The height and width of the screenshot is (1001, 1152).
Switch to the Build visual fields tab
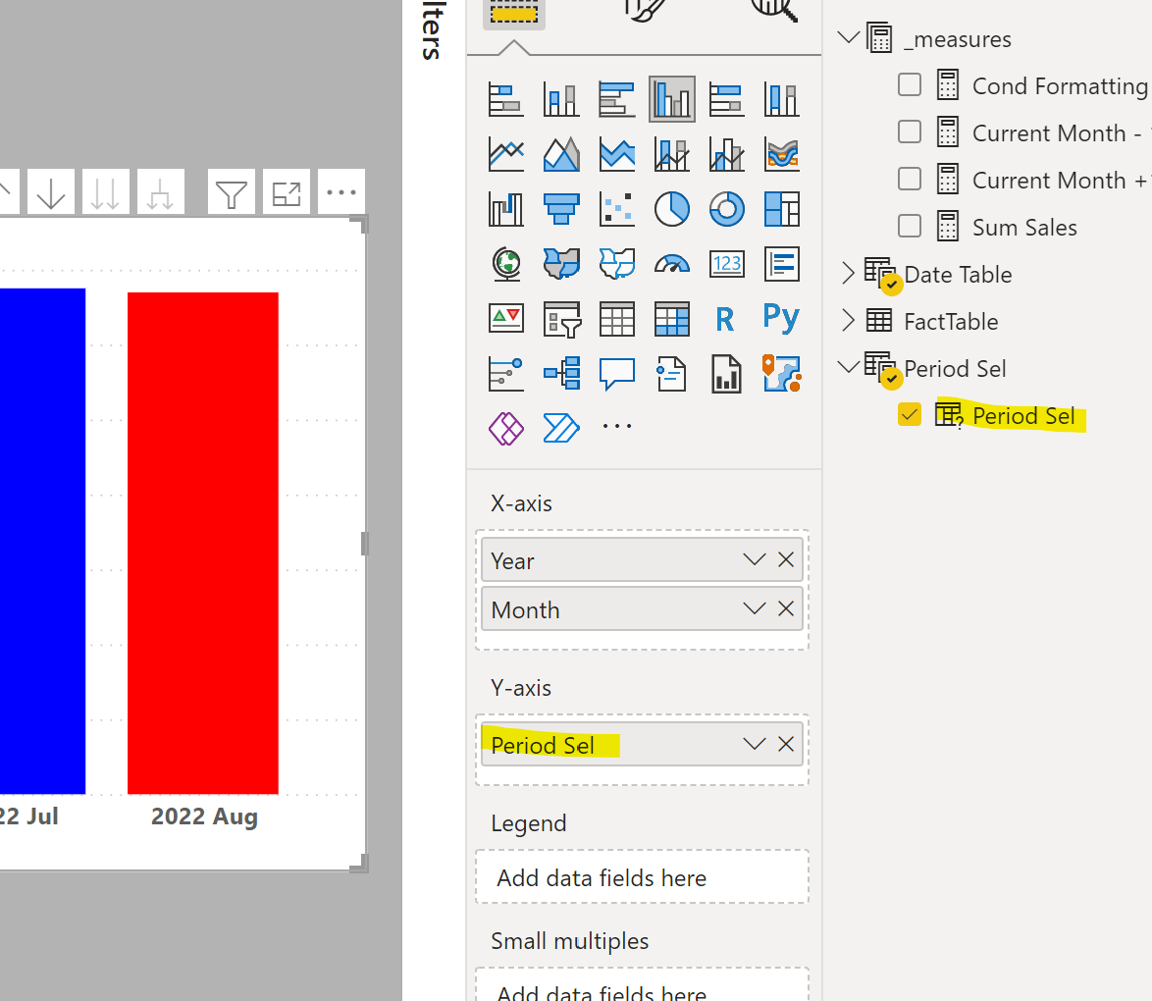[x=513, y=13]
